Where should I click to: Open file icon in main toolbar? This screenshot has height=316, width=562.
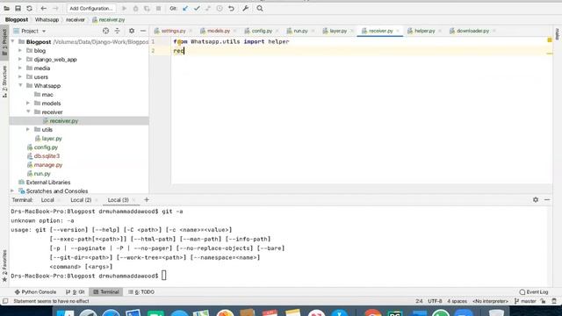[6, 8]
